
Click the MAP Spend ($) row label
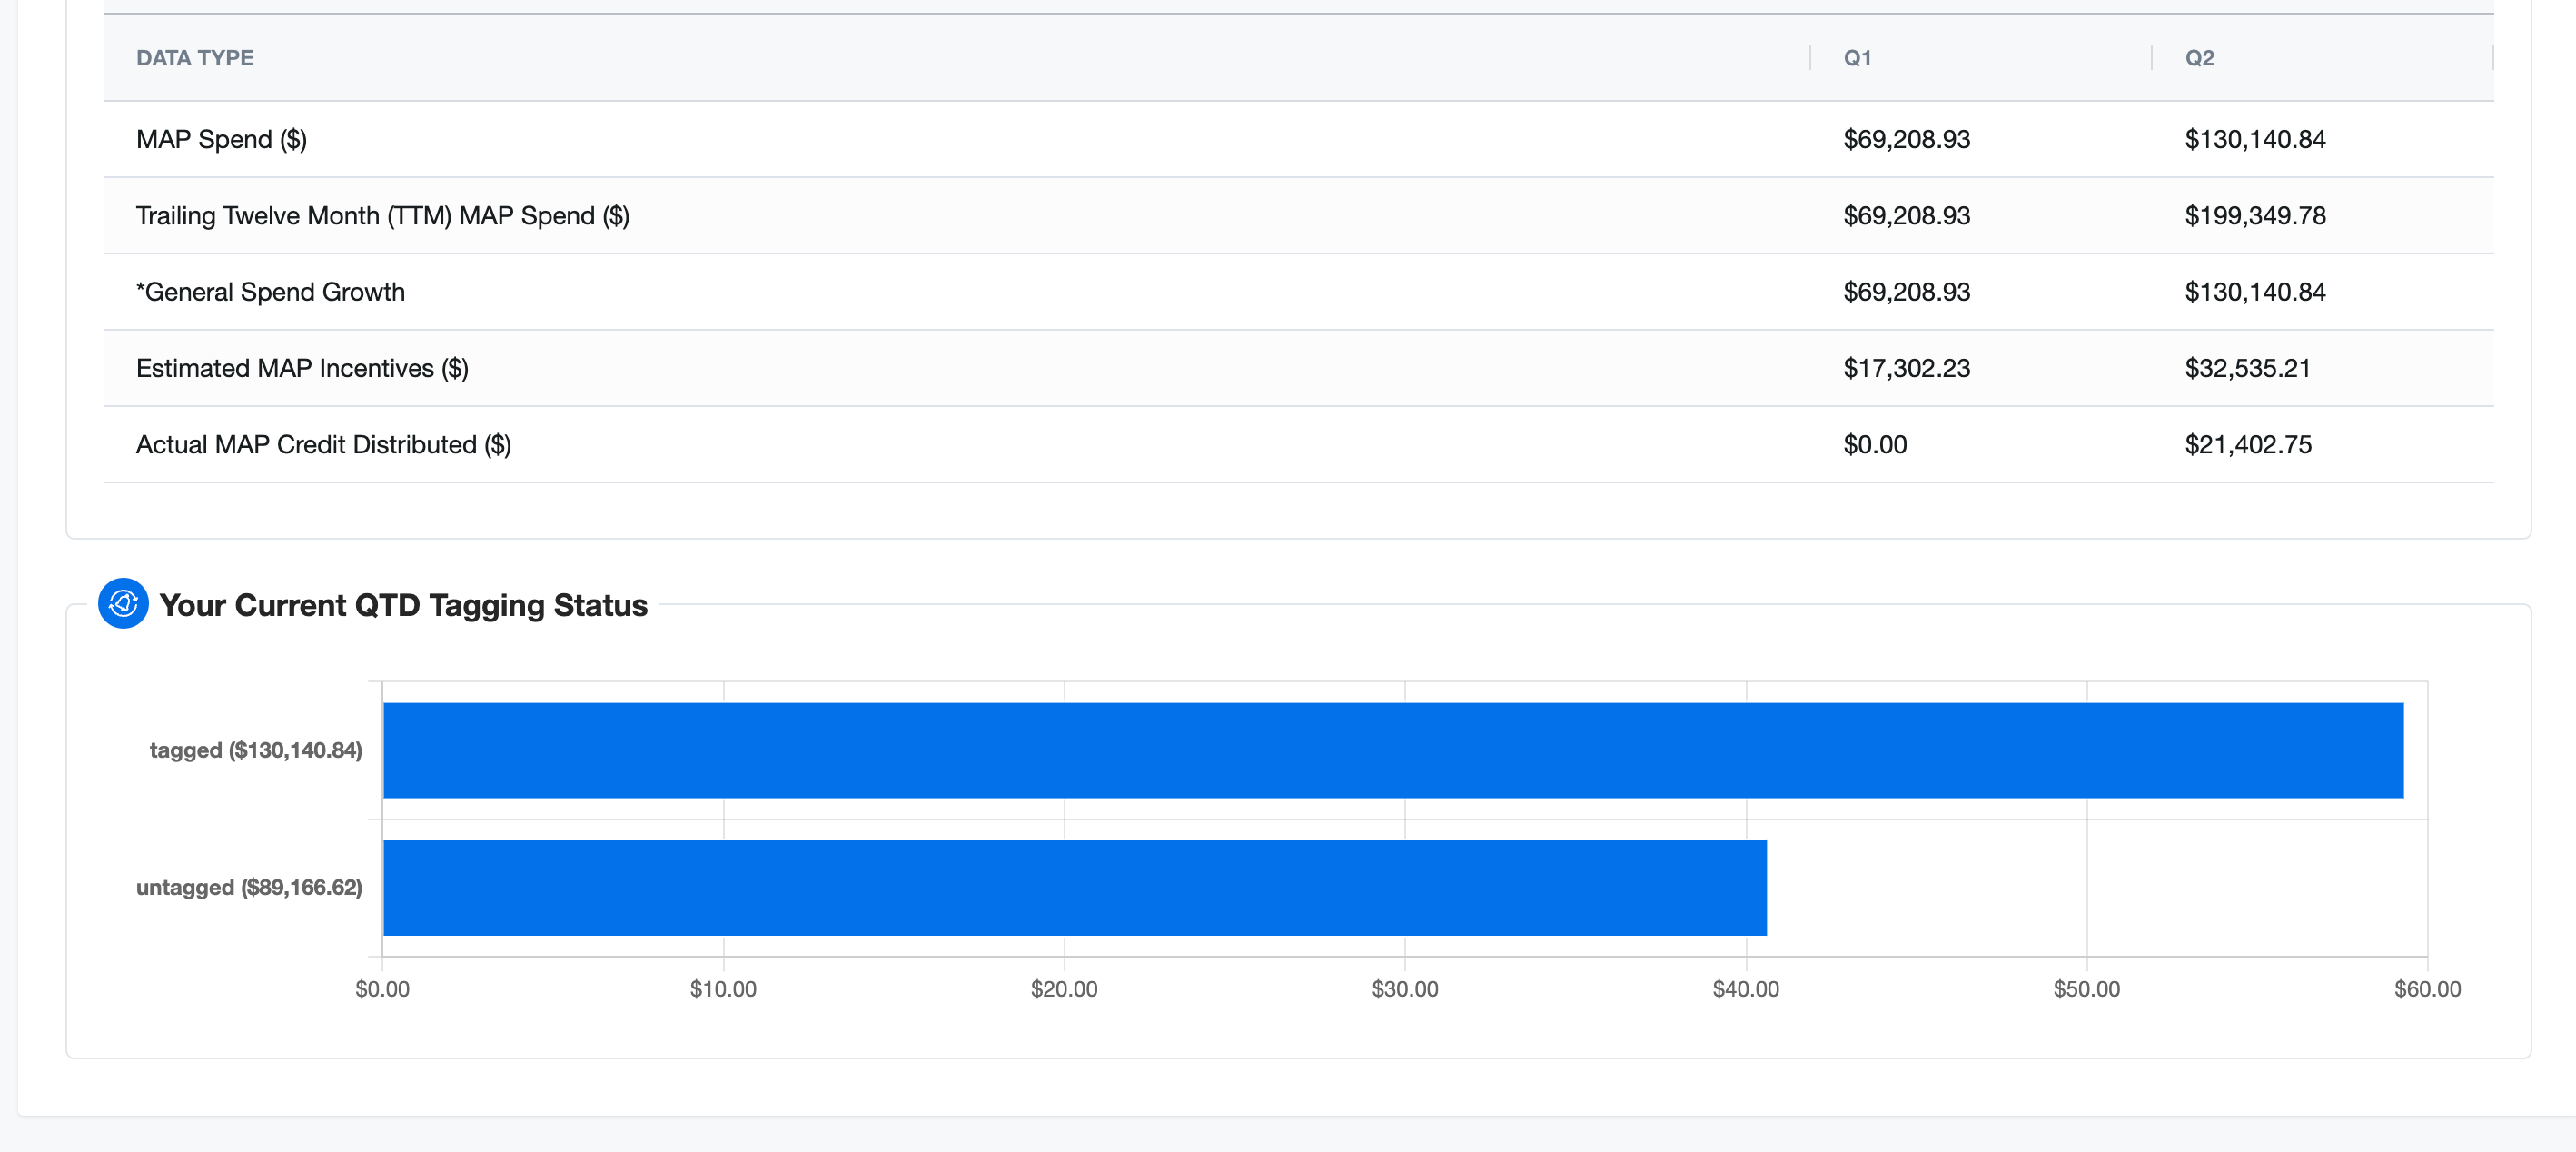[221, 139]
